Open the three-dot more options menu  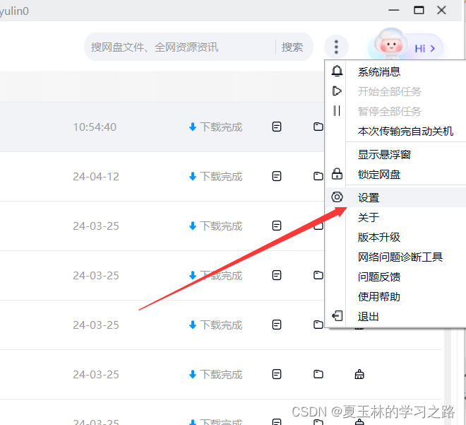pyautogui.click(x=336, y=47)
